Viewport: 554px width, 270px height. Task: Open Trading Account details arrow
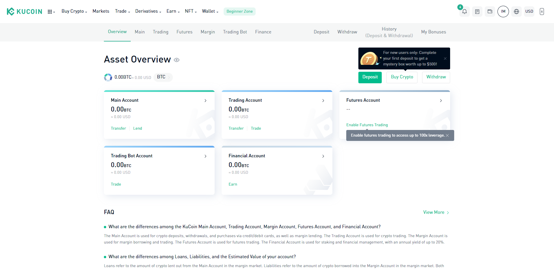pos(323,101)
